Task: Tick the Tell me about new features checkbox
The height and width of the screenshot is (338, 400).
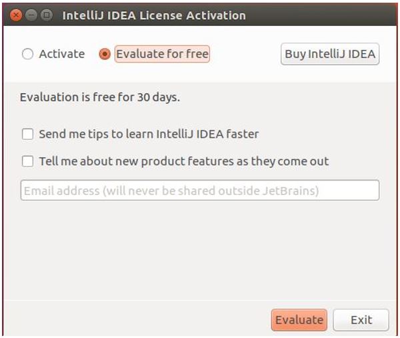Action: coord(27,162)
